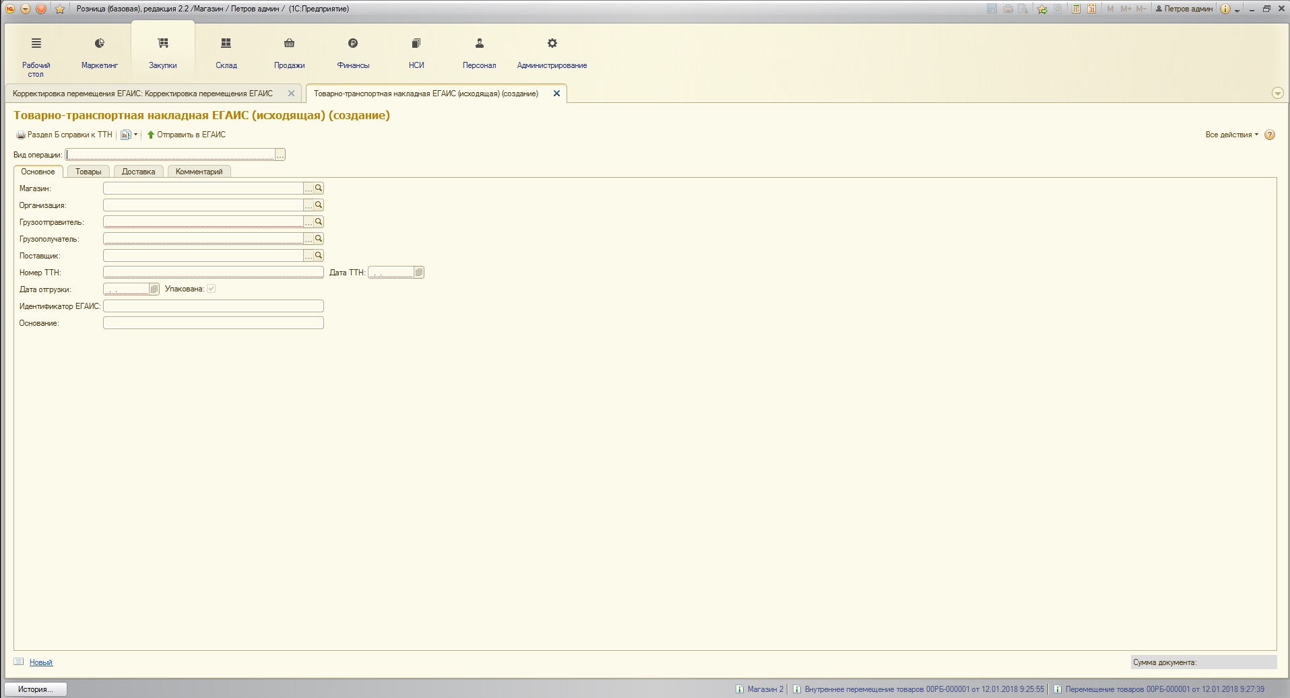This screenshot has width=1290, height=698.
Task: Open the Маркетинг section
Action: 100,54
